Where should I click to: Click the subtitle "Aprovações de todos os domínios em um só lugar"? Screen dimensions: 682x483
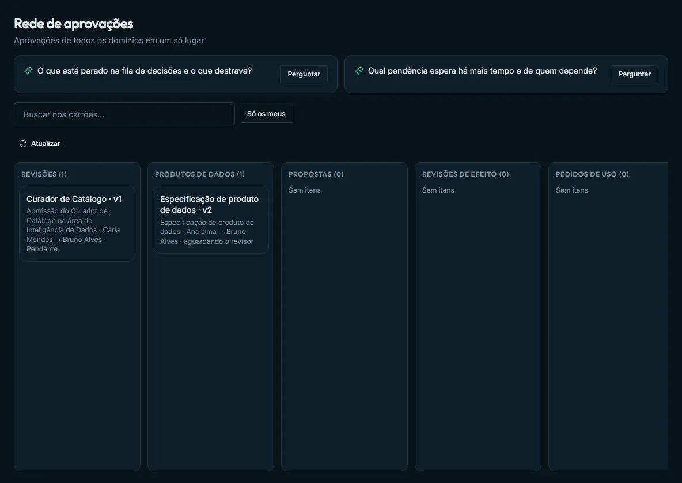pyautogui.click(x=109, y=40)
